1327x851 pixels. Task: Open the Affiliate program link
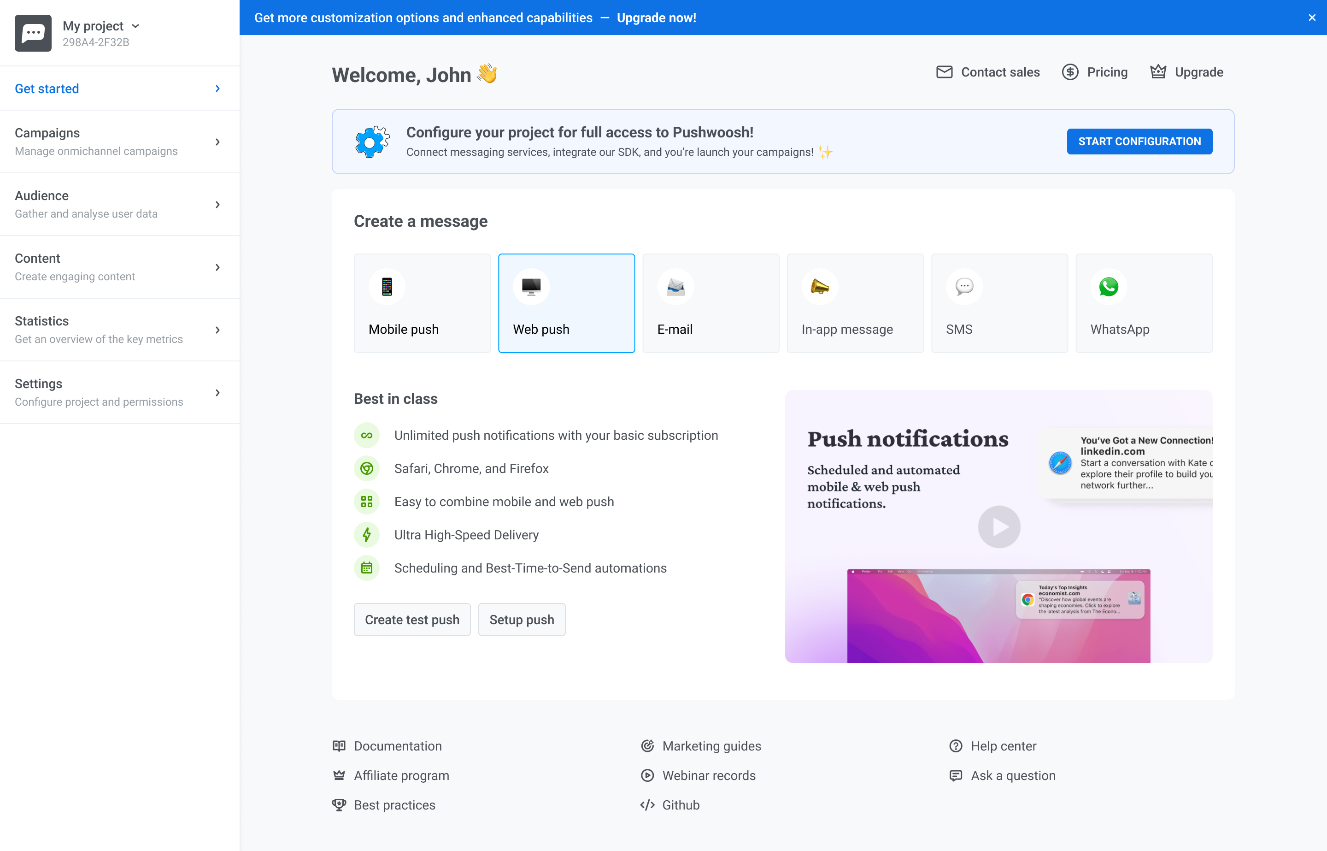click(401, 775)
